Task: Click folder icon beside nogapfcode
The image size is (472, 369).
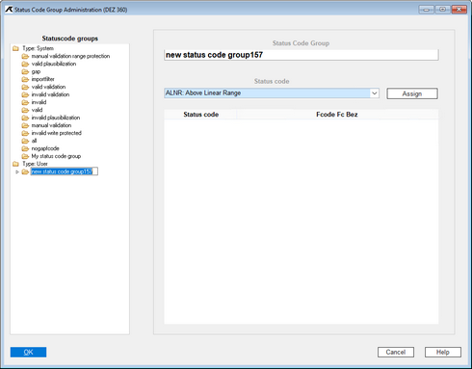Action: click(x=25, y=148)
